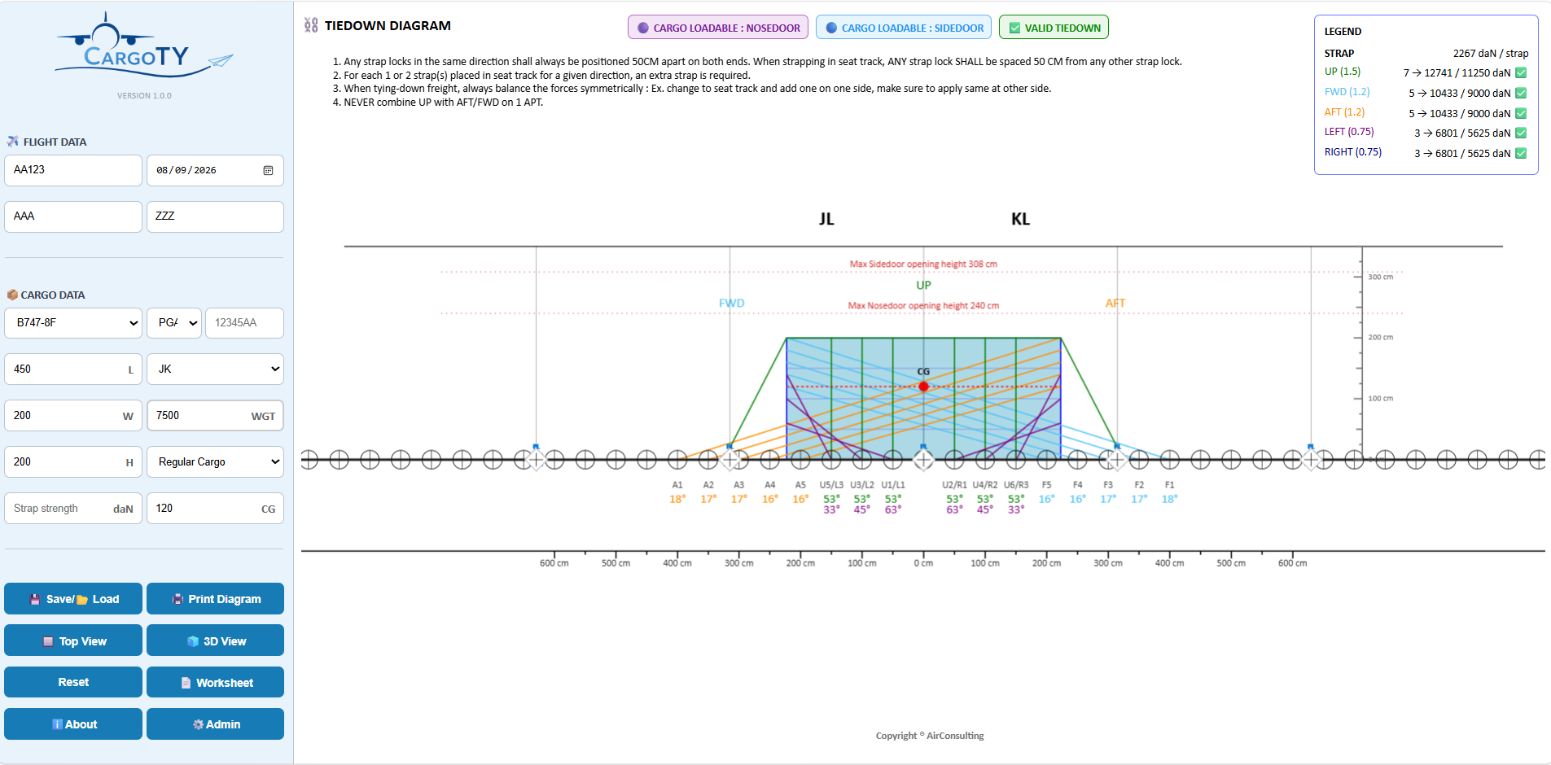Screen dimensions: 1551x765
Task: Click the floor ring above U1/L1
Action: click(x=893, y=460)
